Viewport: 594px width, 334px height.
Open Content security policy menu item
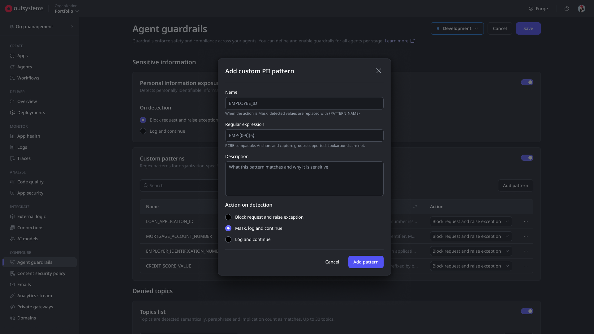pos(40,273)
